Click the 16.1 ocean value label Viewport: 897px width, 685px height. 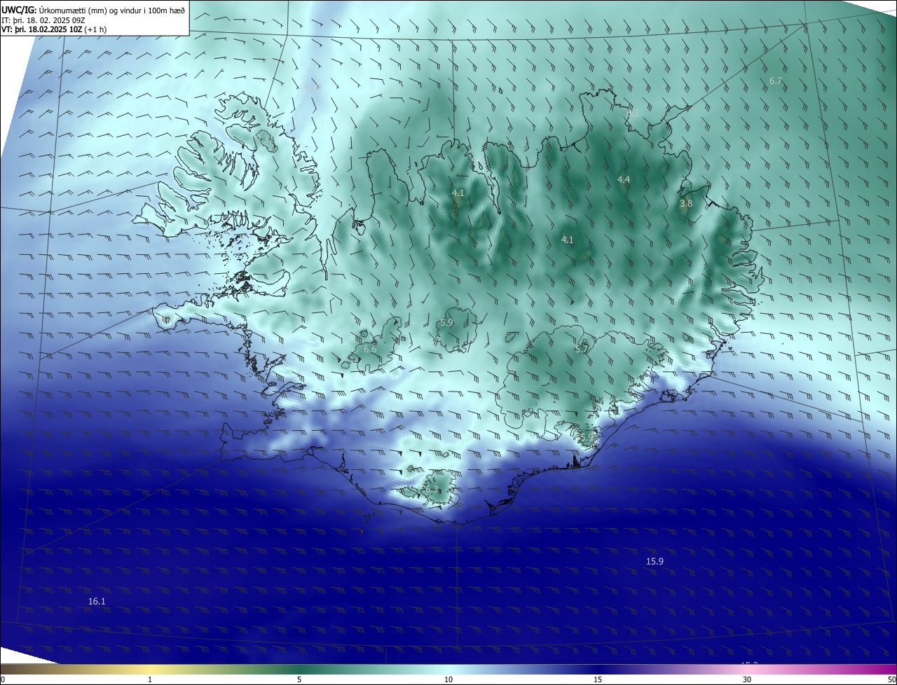click(x=97, y=602)
